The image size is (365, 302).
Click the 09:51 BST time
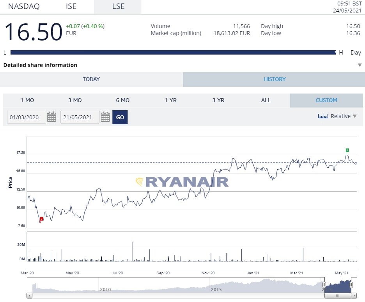349,4
